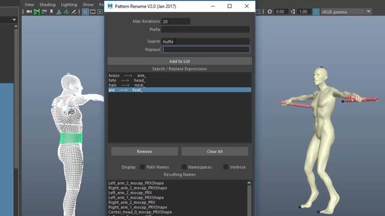This screenshot has width=385, height=216.
Task: Click the left panel vertical scrollbar
Action: click(x=16, y=98)
